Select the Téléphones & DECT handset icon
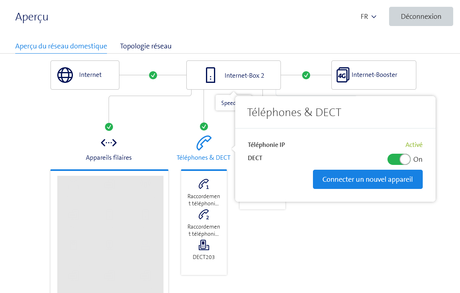Image resolution: width=460 pixels, height=293 pixels. 204,142
